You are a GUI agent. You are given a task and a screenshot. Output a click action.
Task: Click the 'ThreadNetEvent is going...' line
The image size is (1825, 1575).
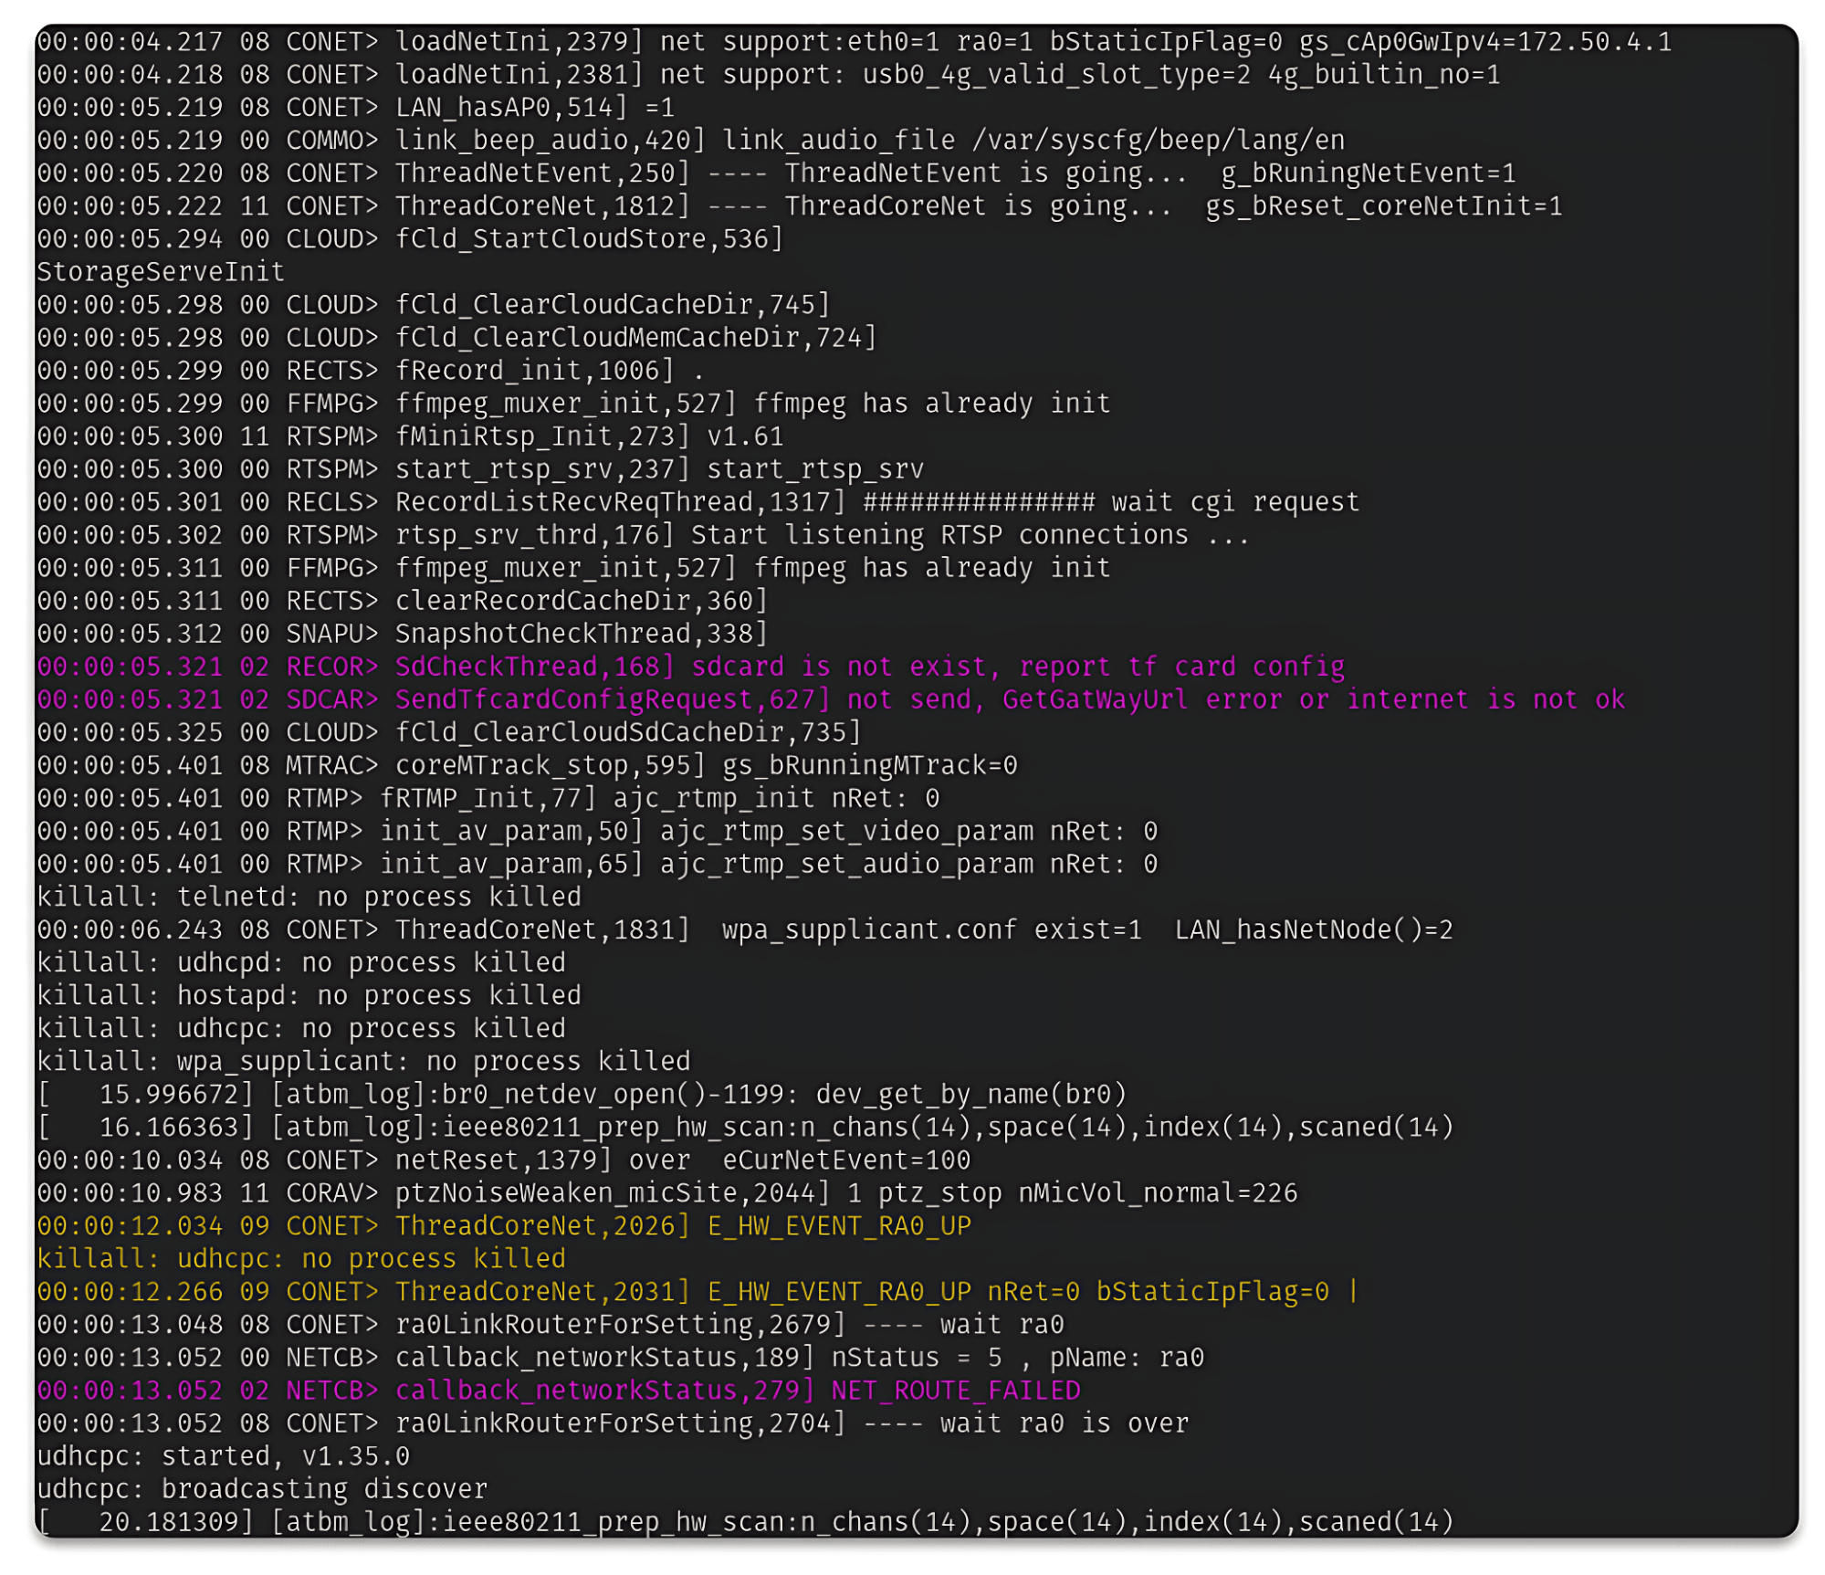point(776,173)
